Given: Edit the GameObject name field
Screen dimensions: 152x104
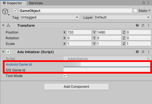Looking at the screenshot, I should coord(76,11).
